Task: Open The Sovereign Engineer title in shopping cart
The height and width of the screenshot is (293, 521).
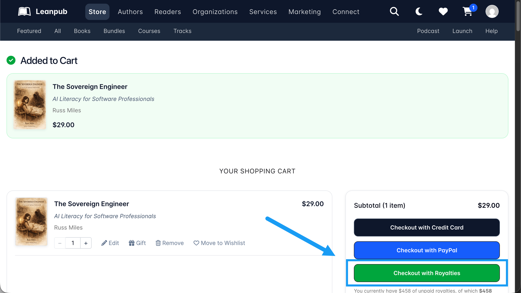Action: pyautogui.click(x=91, y=204)
